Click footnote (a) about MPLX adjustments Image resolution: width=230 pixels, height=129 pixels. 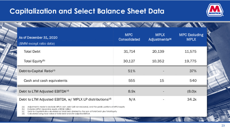(73, 107)
